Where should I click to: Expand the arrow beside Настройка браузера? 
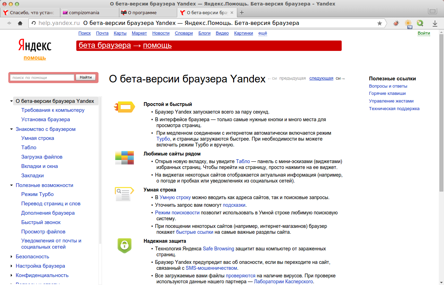(x=11, y=266)
